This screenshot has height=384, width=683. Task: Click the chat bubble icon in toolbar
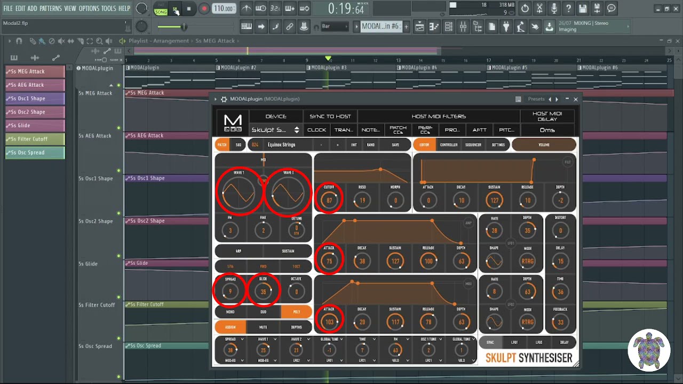click(x=611, y=9)
